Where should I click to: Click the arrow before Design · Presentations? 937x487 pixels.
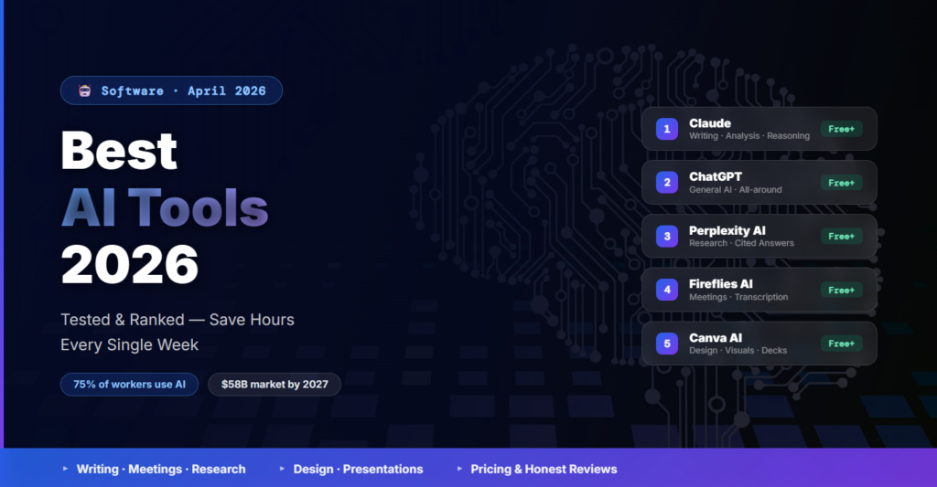coord(282,469)
